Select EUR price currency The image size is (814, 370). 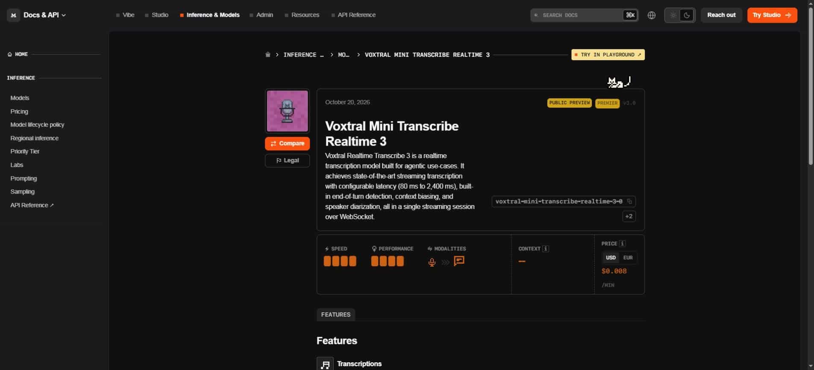[628, 258]
